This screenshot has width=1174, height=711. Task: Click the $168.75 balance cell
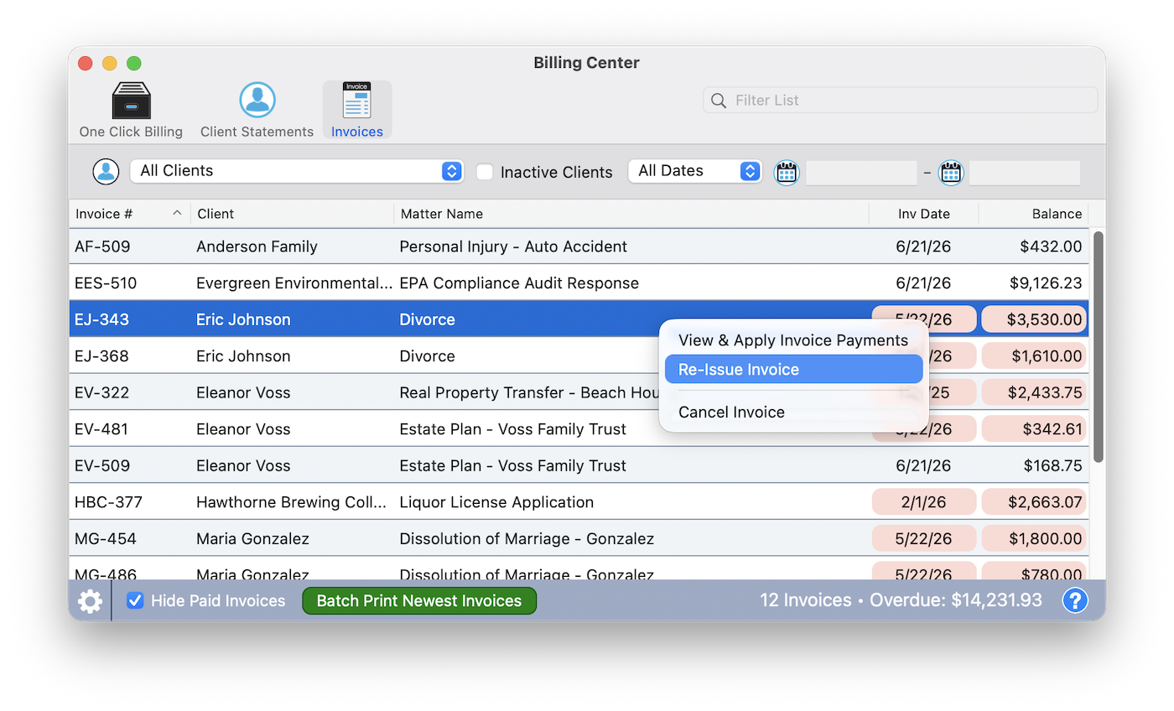coord(1052,465)
